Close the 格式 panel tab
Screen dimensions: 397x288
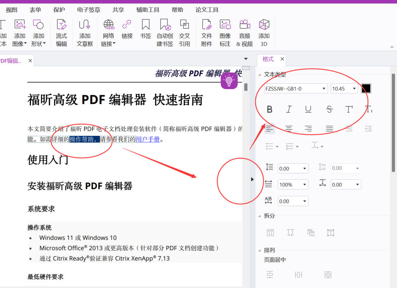pyautogui.click(x=282, y=59)
